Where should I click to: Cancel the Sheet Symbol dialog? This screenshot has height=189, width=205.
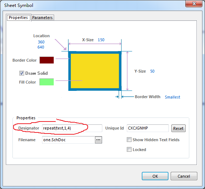[184, 176]
